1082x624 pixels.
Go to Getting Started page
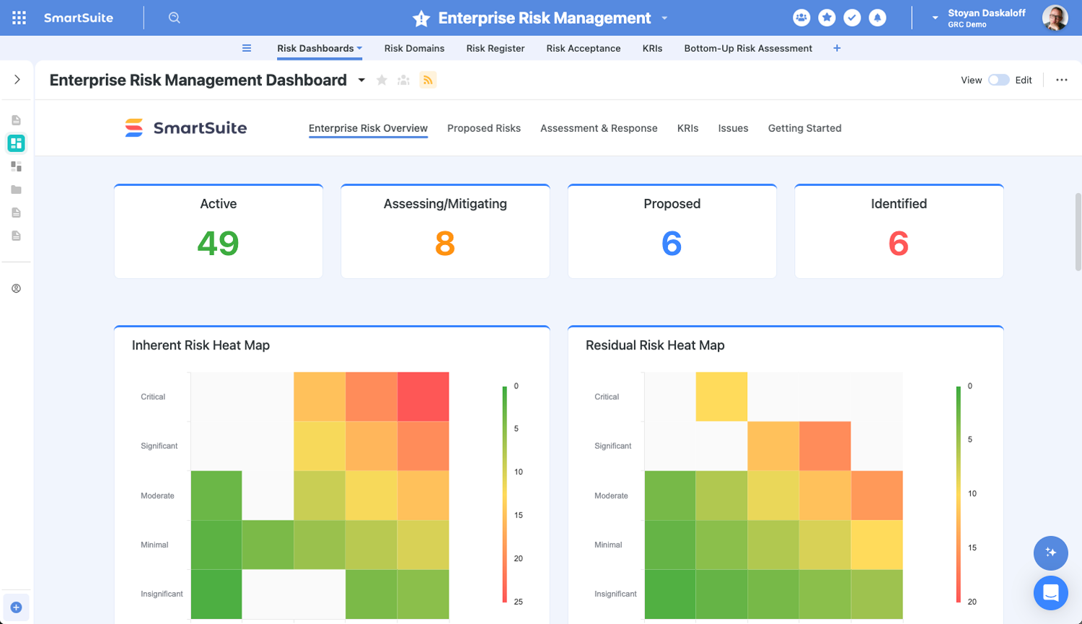(804, 128)
